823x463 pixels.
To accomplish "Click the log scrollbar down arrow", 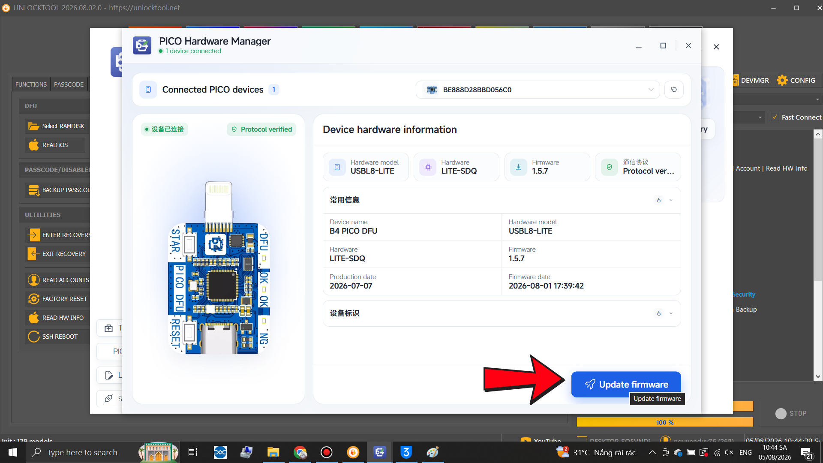I will pyautogui.click(x=818, y=376).
